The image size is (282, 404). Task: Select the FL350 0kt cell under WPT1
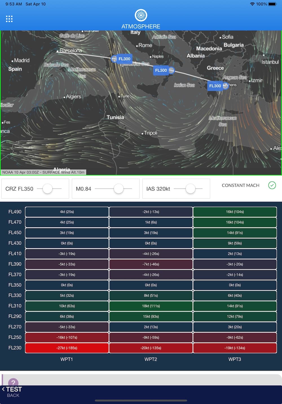(67, 285)
